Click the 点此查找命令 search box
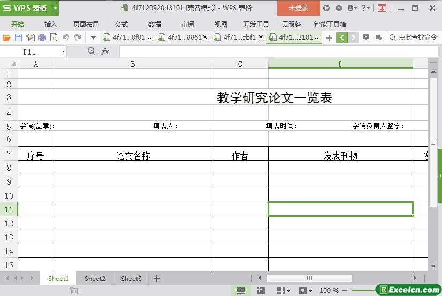This screenshot has width=442, height=296. pos(413,37)
